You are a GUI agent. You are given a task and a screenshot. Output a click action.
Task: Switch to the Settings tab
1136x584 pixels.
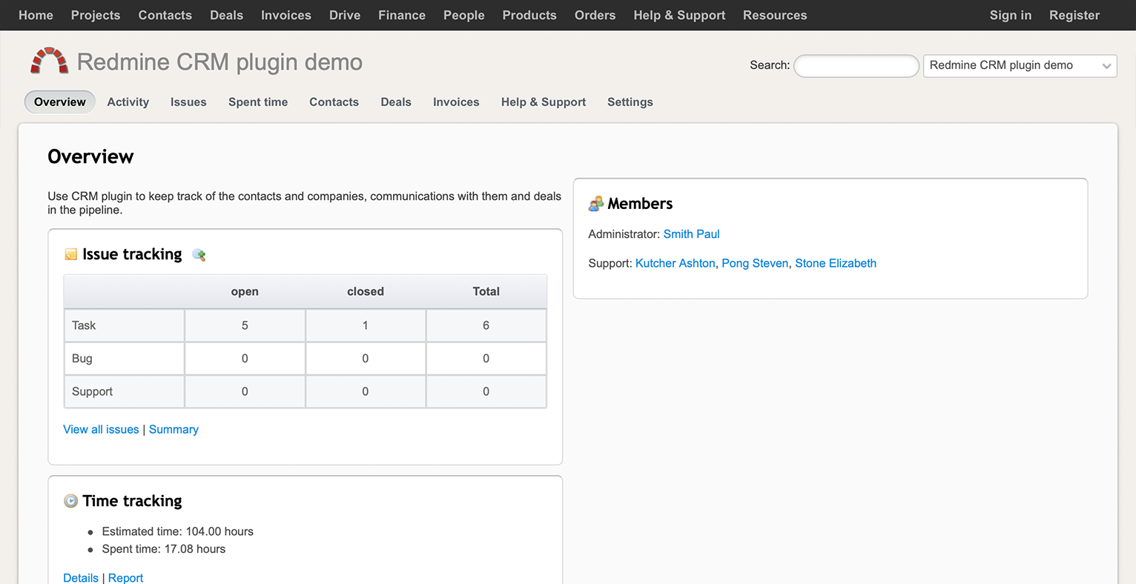pyautogui.click(x=630, y=102)
